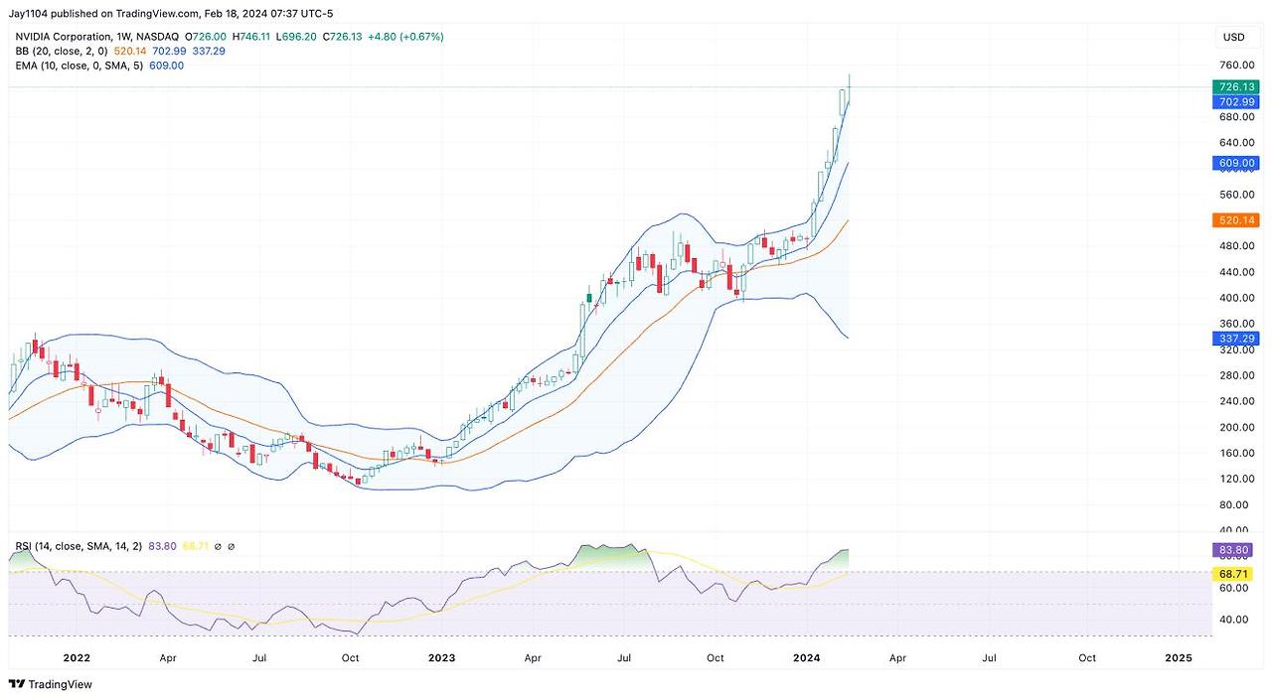Image resolution: width=1272 pixels, height=699 pixels.
Task: Click the 760.00 price axis label
Action: [x=1236, y=66]
